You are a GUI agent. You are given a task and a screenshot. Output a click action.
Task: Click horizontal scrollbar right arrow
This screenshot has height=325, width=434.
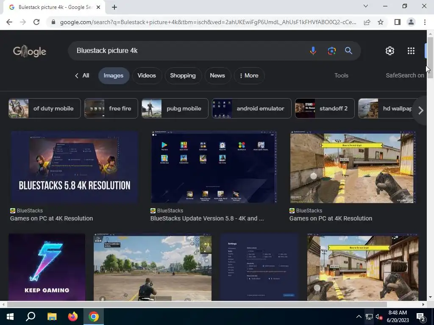[x=423, y=304]
